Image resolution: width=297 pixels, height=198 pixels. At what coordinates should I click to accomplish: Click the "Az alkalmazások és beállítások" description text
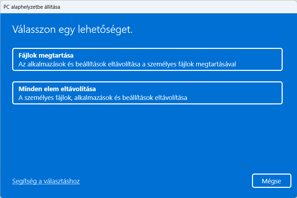pyautogui.click(x=59, y=64)
